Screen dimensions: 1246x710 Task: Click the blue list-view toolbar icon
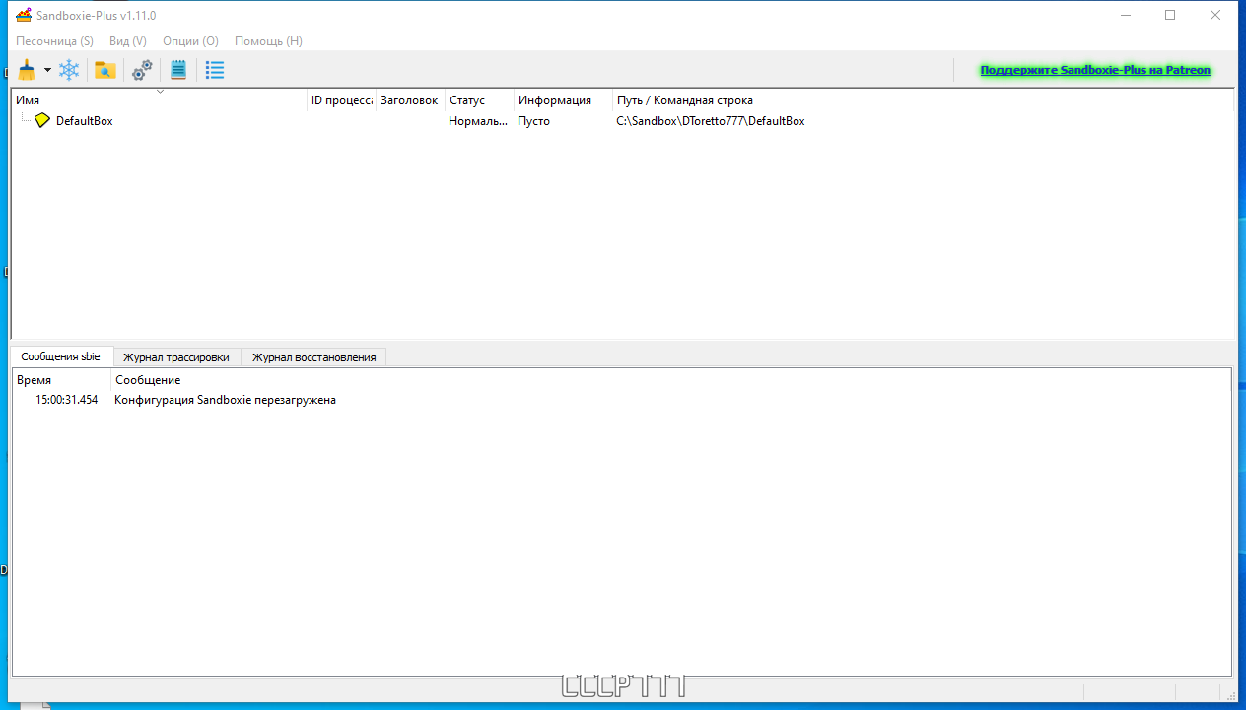pos(215,70)
